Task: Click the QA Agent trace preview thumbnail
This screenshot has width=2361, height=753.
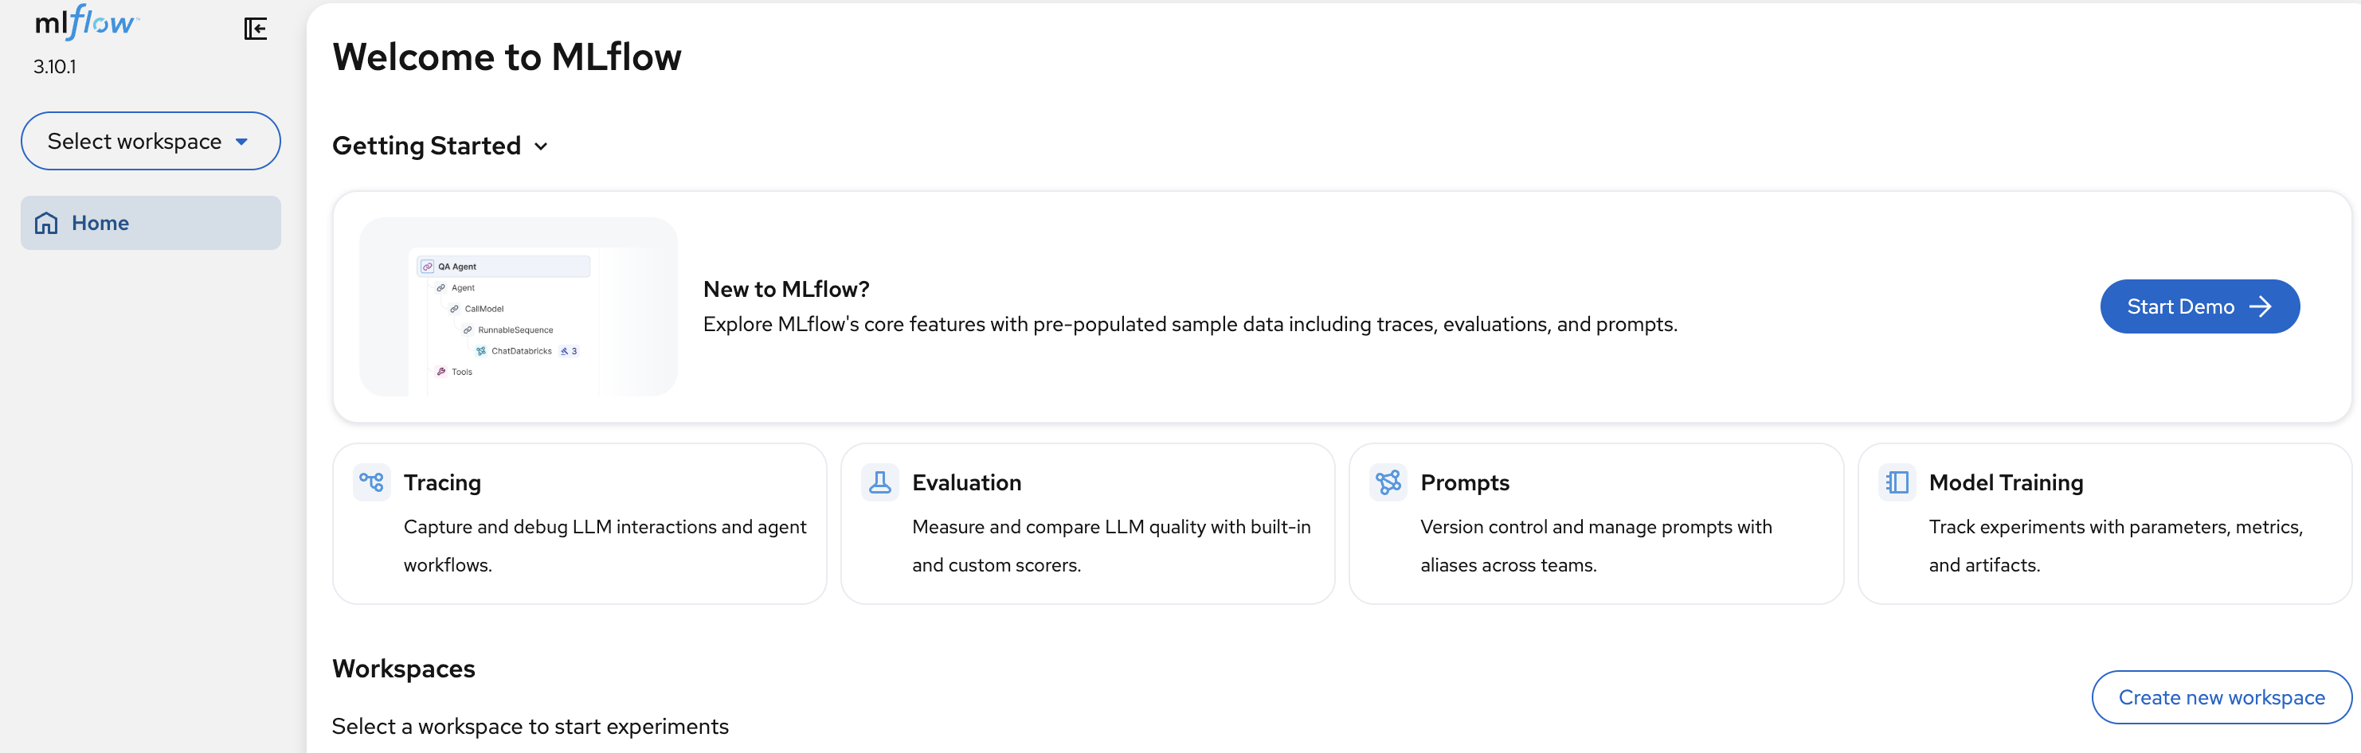Action: coord(518,307)
